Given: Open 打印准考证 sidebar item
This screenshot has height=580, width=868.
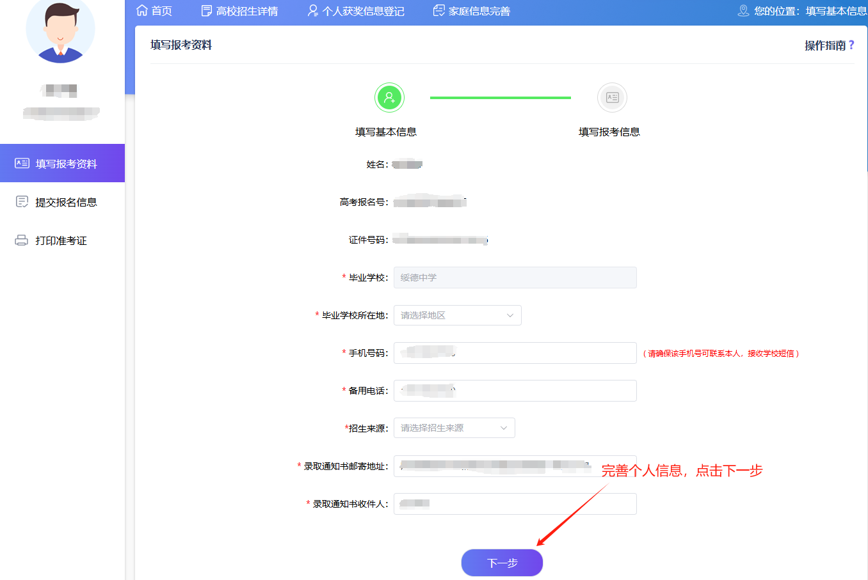Looking at the screenshot, I should (x=61, y=240).
